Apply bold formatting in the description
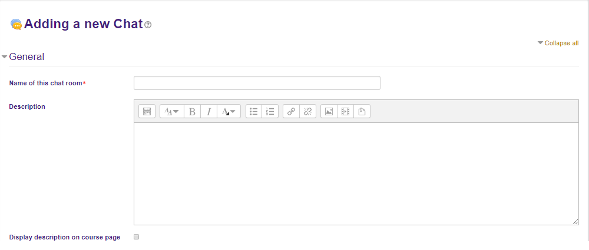The image size is (589, 250). pyautogui.click(x=192, y=111)
